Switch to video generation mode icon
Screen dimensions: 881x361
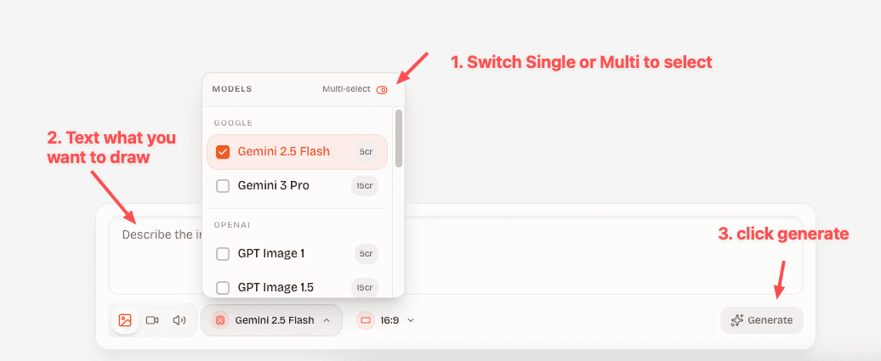click(152, 320)
